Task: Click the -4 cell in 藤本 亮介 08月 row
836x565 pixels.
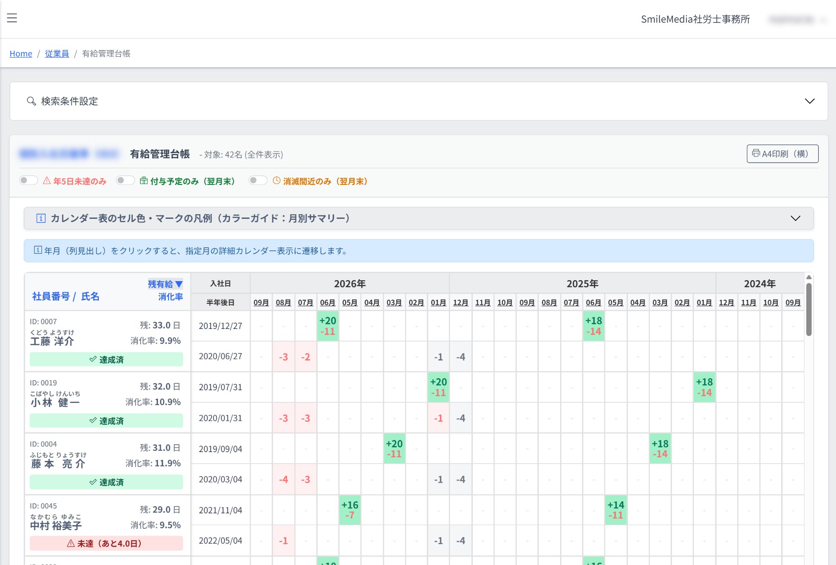Action: coord(283,480)
